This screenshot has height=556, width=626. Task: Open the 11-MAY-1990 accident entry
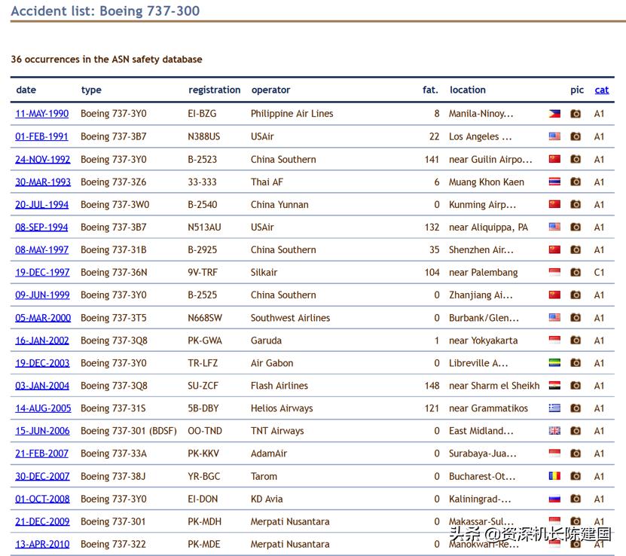(x=41, y=114)
